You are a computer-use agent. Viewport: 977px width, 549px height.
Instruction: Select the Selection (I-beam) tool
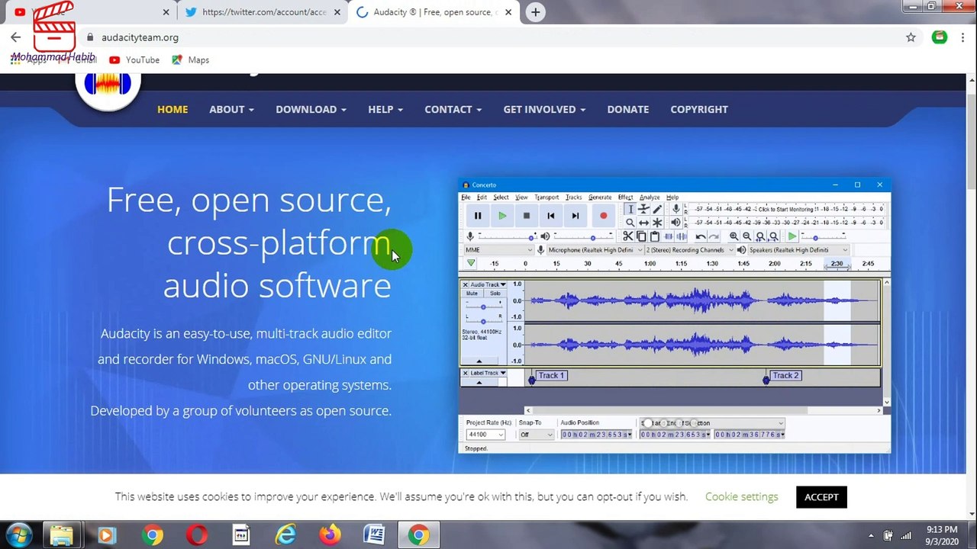pyautogui.click(x=630, y=209)
